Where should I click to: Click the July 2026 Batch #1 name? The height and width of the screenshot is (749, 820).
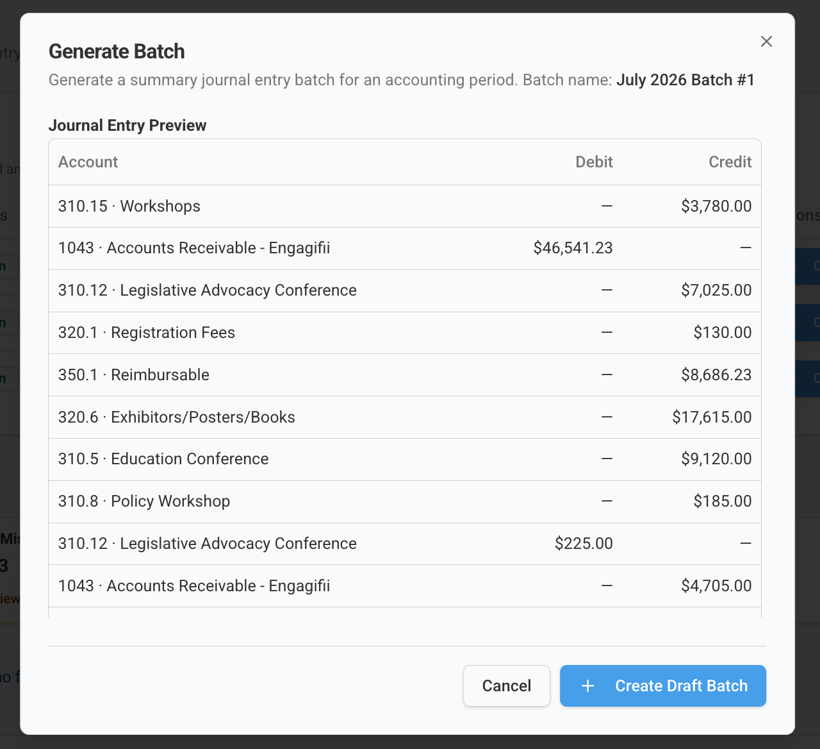(x=685, y=80)
